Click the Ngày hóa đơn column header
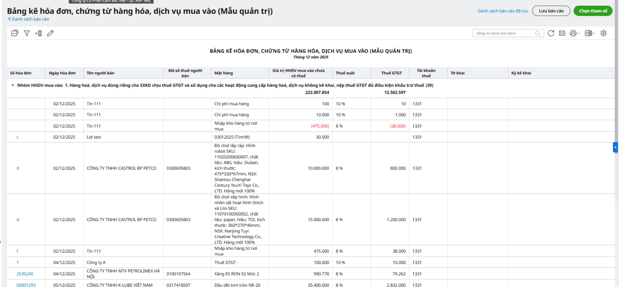This screenshot has height=287, width=619. pyautogui.click(x=62, y=73)
